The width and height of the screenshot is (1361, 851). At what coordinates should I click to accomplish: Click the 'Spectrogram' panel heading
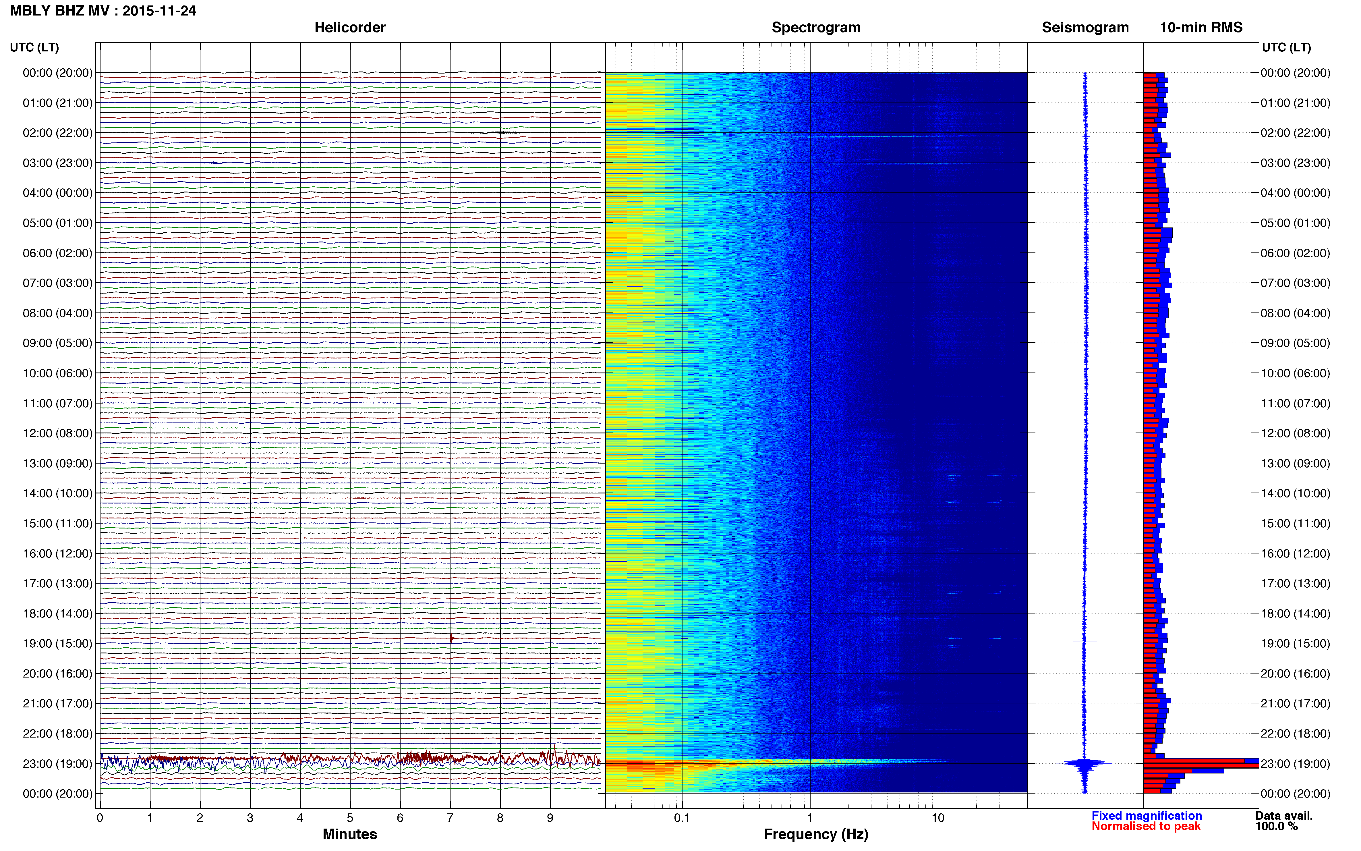click(816, 28)
